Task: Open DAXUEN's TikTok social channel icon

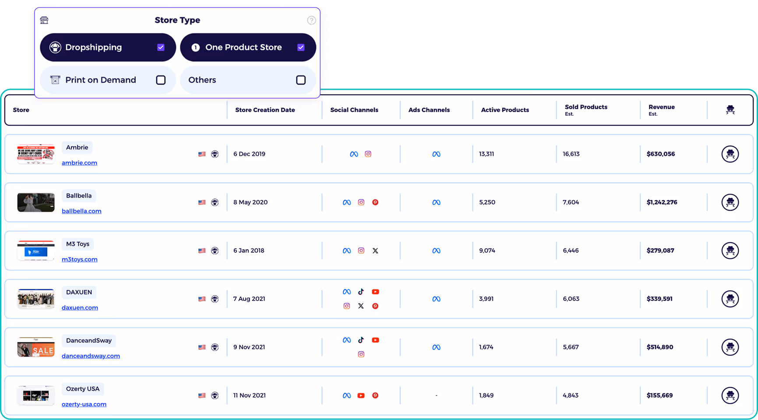Action: tap(361, 292)
